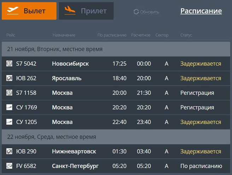Open the Расписание schedule link

tap(201, 11)
